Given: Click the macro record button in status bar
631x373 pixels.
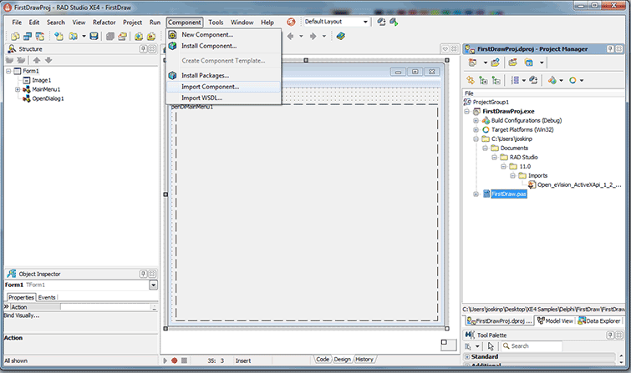Looking at the screenshot, I should pyautogui.click(x=174, y=360).
